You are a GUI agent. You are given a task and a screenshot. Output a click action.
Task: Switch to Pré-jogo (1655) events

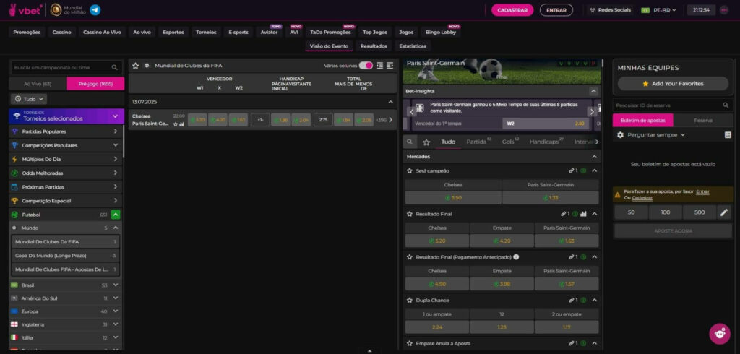point(96,84)
